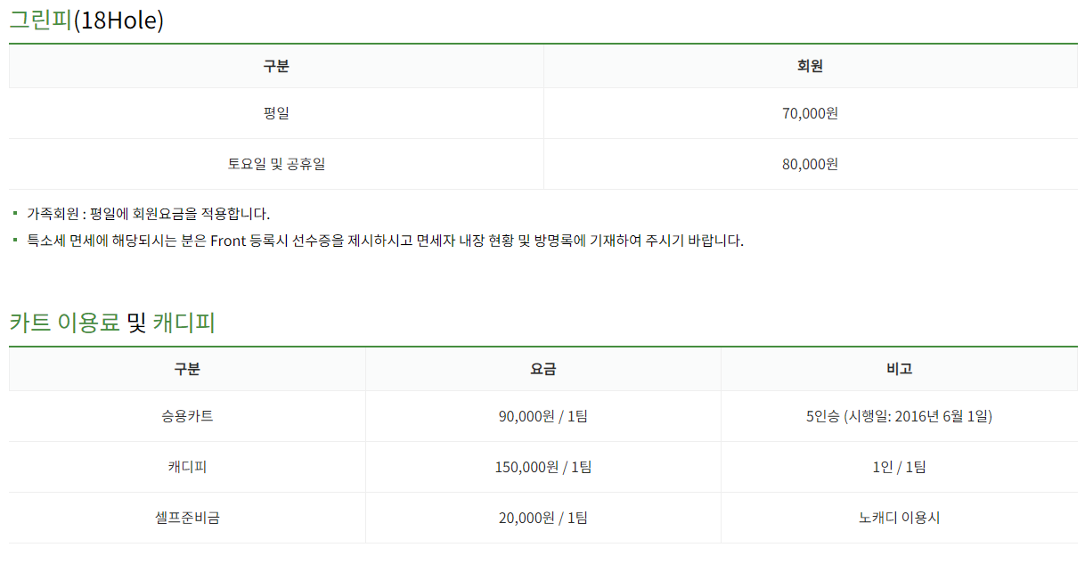Select the 90,000원 / 1팀 cart fee
The width and height of the screenshot is (1085, 564).
click(x=543, y=416)
